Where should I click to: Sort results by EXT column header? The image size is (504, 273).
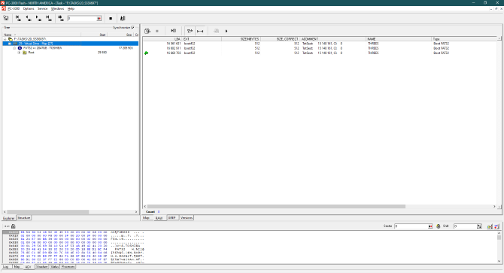[x=202, y=39]
